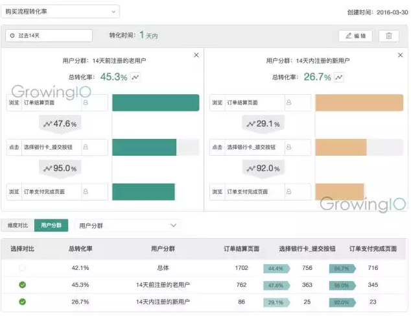Check the 总体 row compare selector

(x=23, y=267)
